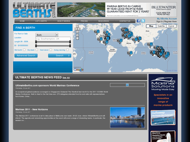Screen dimensions: 190x142
Task: Switch map to Map view
Action: pos(151,26)
